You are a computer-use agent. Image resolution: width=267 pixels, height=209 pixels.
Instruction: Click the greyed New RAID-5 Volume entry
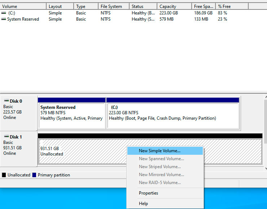(165, 183)
